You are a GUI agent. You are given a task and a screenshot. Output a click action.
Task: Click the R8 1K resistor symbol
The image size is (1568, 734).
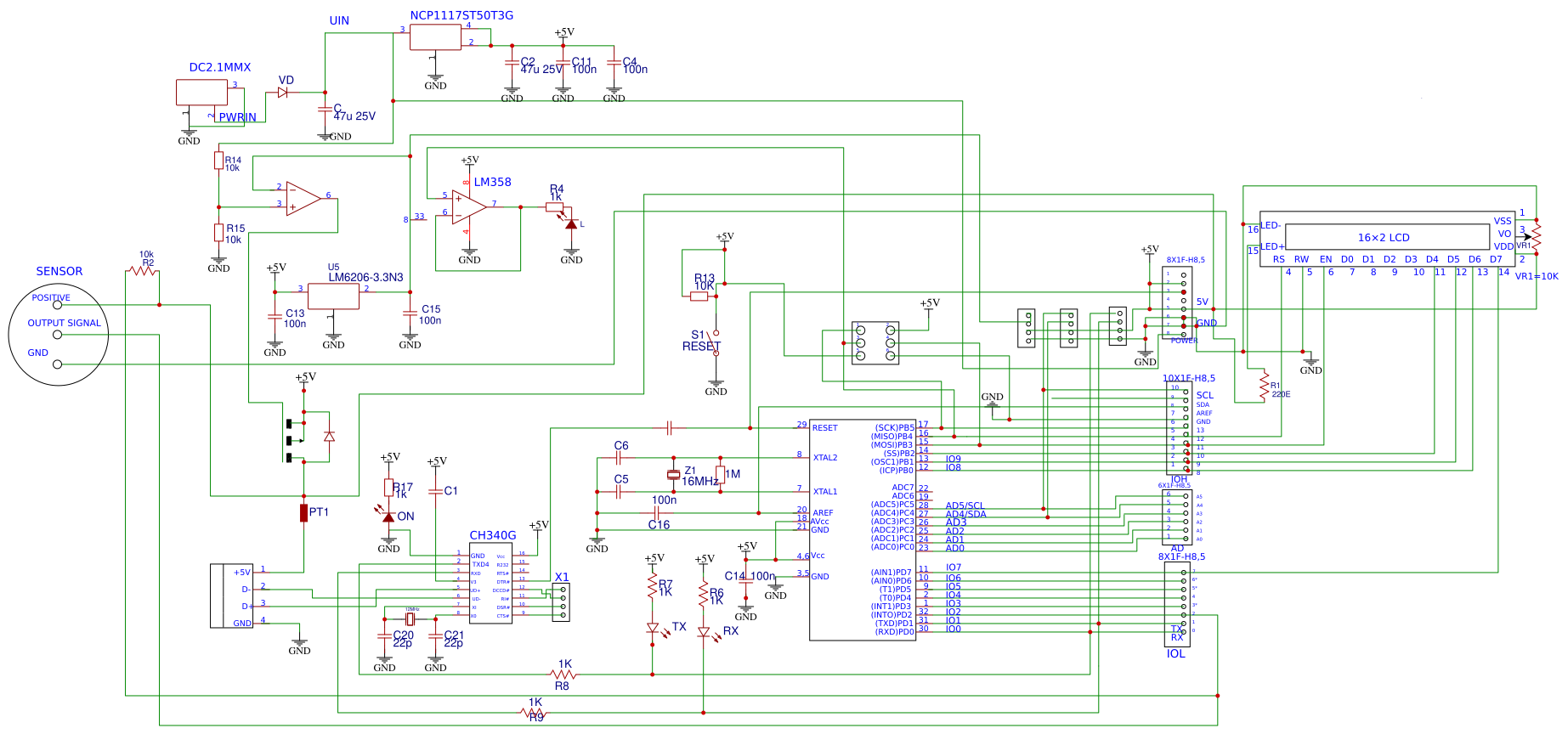coord(563,675)
